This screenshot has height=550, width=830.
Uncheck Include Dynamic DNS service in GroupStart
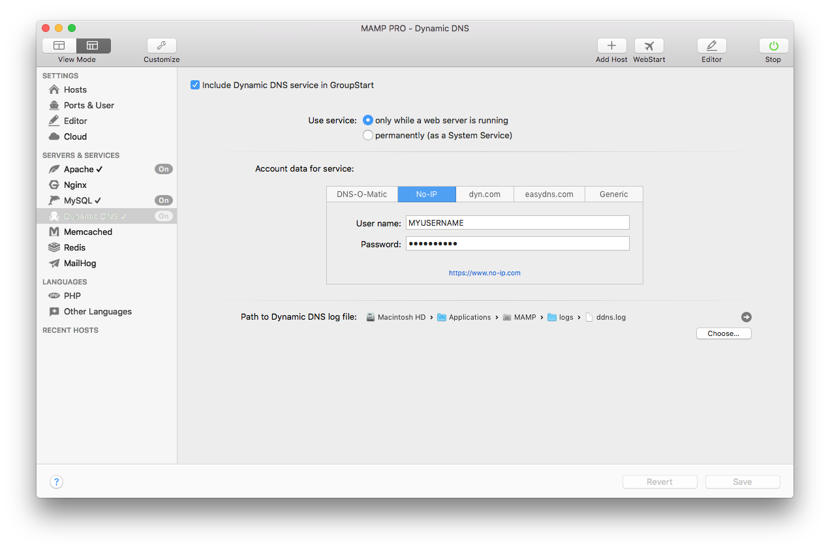[194, 85]
